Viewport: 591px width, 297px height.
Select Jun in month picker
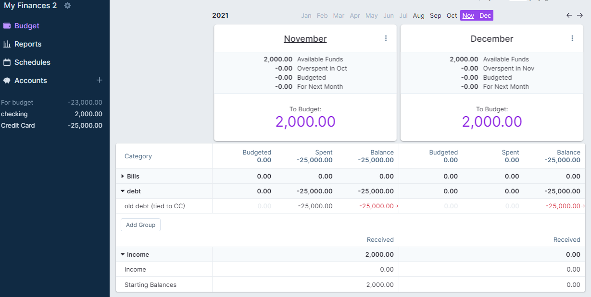(x=389, y=16)
